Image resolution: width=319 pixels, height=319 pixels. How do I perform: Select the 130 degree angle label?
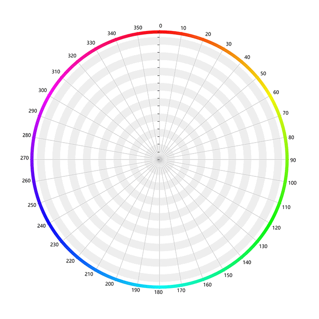pos(262,246)
